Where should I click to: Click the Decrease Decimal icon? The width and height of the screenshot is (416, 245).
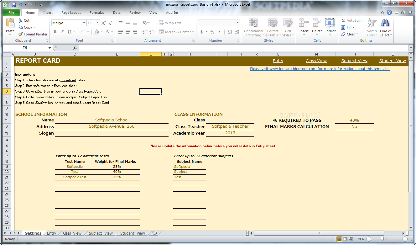point(237,32)
